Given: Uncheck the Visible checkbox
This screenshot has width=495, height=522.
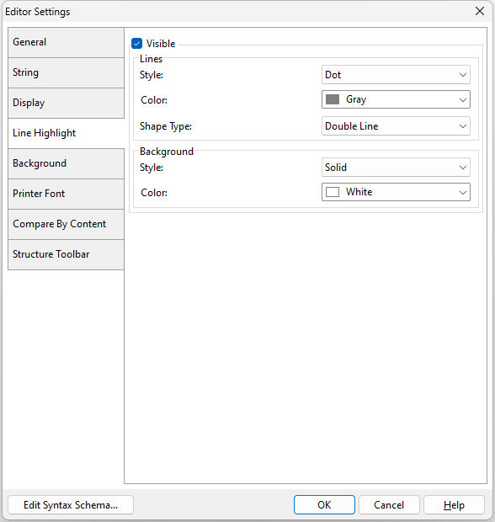Looking at the screenshot, I should coord(137,44).
